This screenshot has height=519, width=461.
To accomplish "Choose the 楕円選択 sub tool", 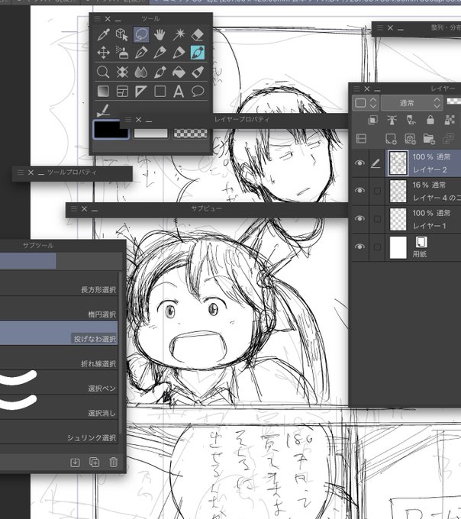I will point(59,308).
